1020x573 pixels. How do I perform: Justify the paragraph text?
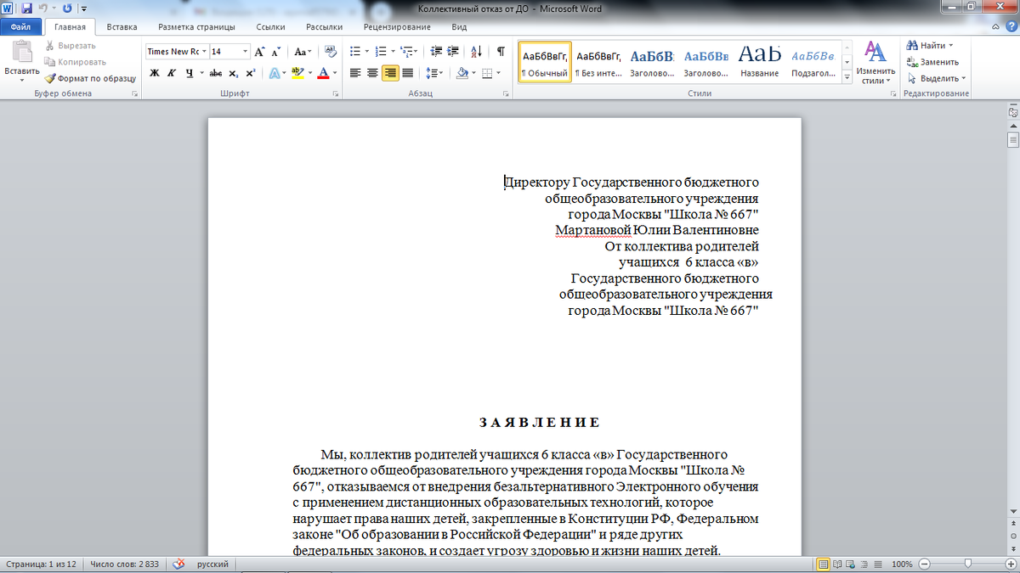[407, 73]
